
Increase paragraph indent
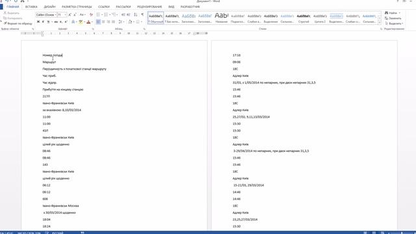129,15
